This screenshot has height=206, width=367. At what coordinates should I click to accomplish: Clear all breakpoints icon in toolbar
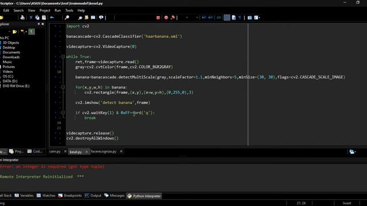coord(173,18)
